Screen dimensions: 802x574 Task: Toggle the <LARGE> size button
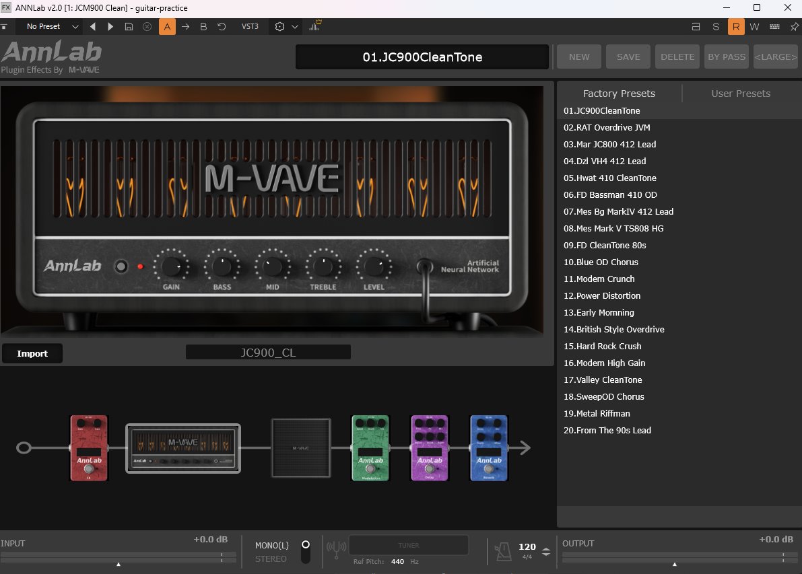click(x=776, y=57)
